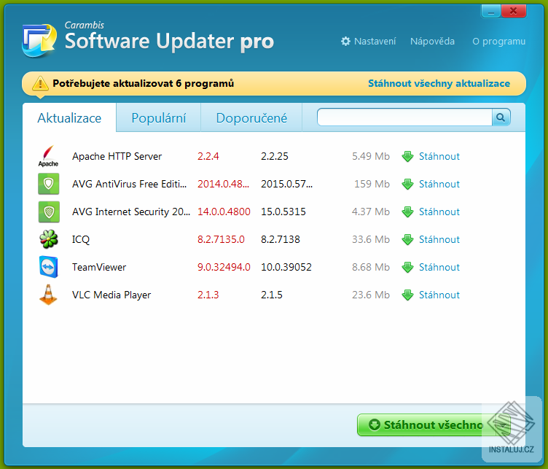
Task: Click the green download arrow for Apache HTTP Server
Action: click(x=407, y=156)
